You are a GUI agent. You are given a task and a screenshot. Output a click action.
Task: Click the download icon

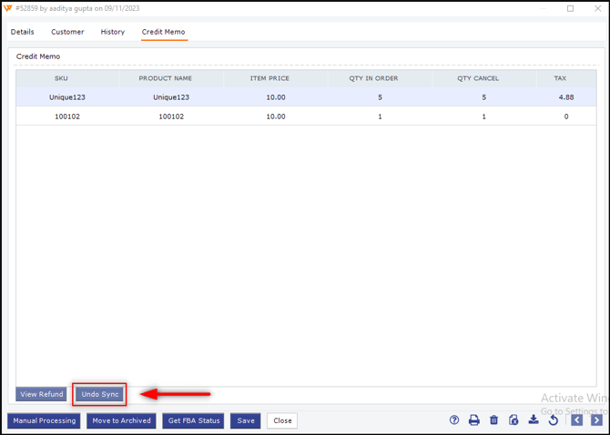pos(534,420)
